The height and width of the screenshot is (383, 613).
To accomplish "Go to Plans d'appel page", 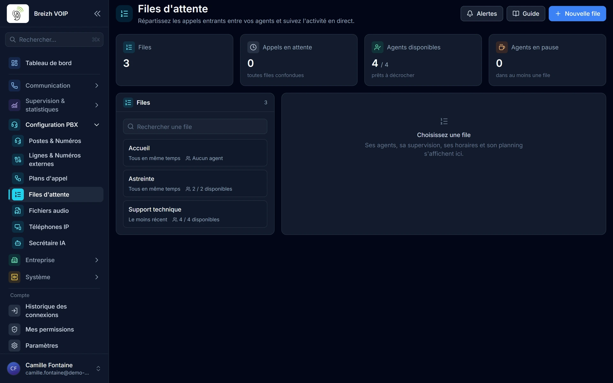I will click(56, 178).
